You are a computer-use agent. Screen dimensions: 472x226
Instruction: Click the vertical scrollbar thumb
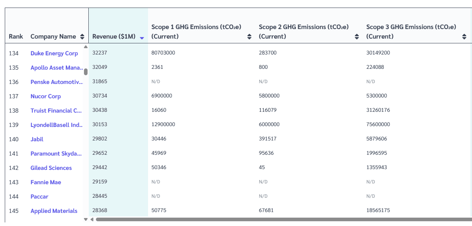coord(86,72)
